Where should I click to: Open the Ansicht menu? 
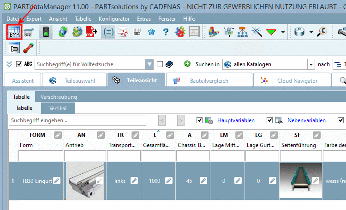pos(58,19)
